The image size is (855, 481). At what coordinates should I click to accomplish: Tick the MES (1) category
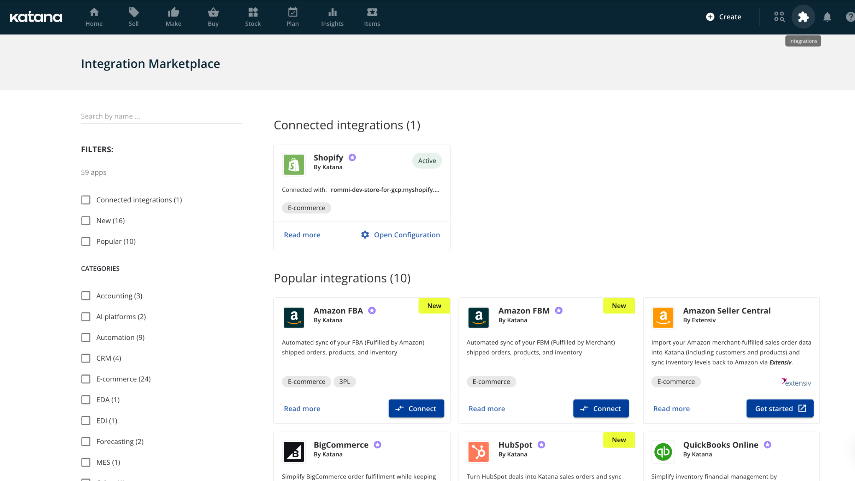point(86,462)
